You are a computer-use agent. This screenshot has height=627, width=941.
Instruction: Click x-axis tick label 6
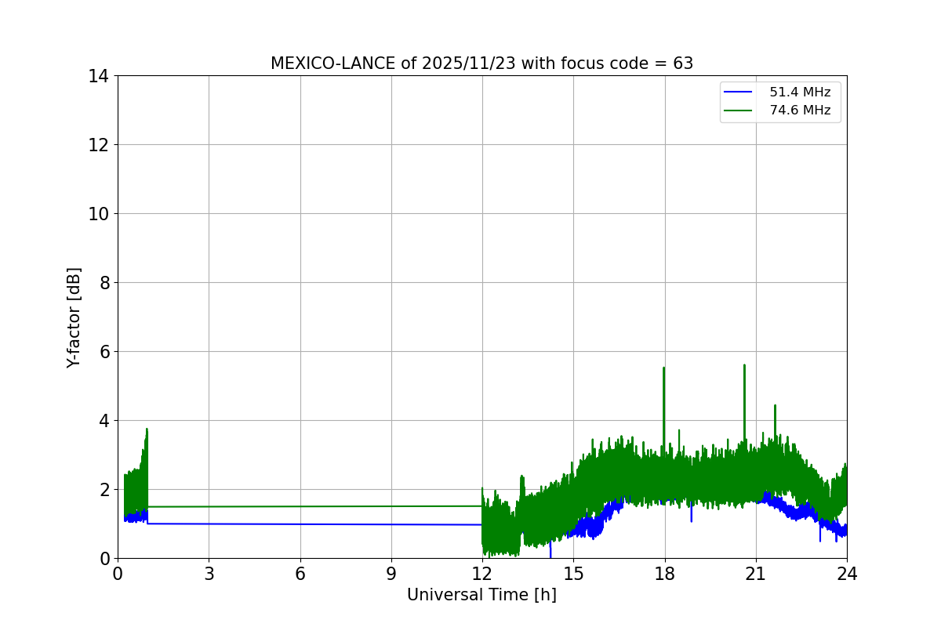pyautogui.click(x=300, y=574)
